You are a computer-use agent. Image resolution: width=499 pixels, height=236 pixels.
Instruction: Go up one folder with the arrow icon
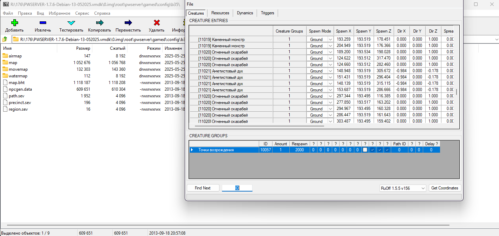5,40
